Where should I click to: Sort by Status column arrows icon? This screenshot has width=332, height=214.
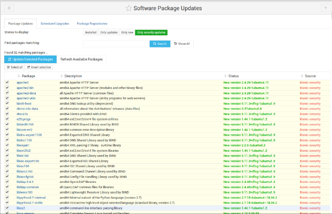(x=225, y=76)
